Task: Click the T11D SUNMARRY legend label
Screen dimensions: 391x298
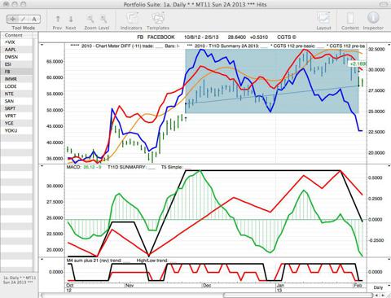Action: tap(131, 167)
